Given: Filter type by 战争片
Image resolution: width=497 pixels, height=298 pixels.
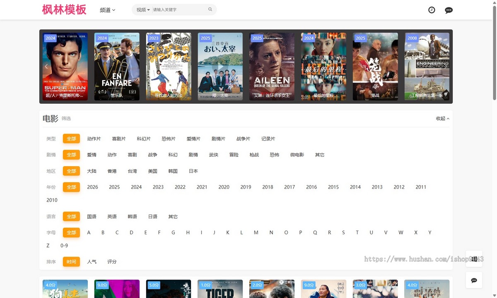Looking at the screenshot, I should tap(243, 139).
